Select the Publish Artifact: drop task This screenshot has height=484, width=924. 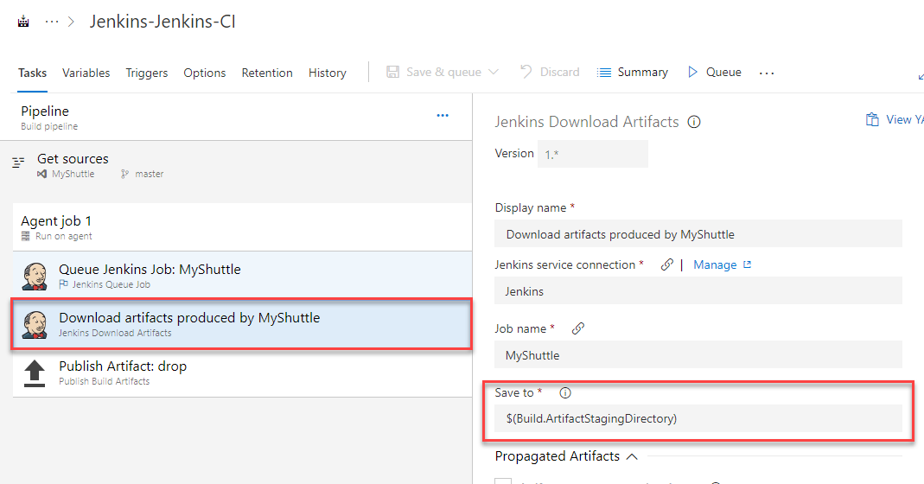click(x=242, y=373)
